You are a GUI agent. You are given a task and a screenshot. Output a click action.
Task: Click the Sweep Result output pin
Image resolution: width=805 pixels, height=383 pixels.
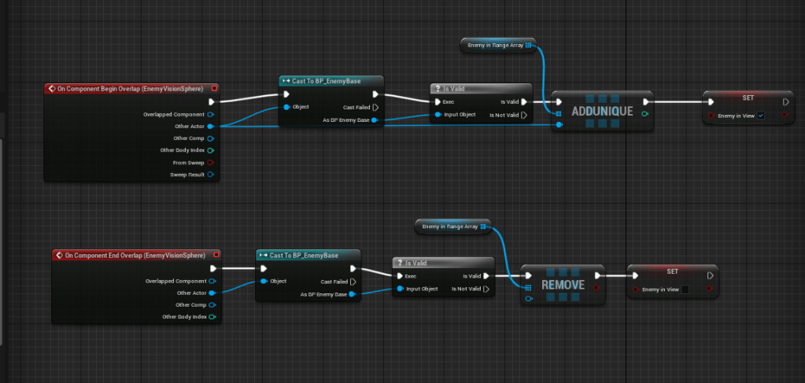click(x=211, y=175)
